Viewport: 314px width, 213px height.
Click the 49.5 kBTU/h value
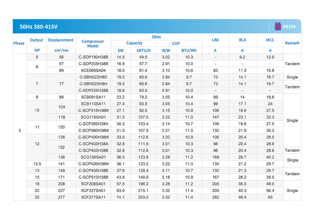[x=143, y=57]
